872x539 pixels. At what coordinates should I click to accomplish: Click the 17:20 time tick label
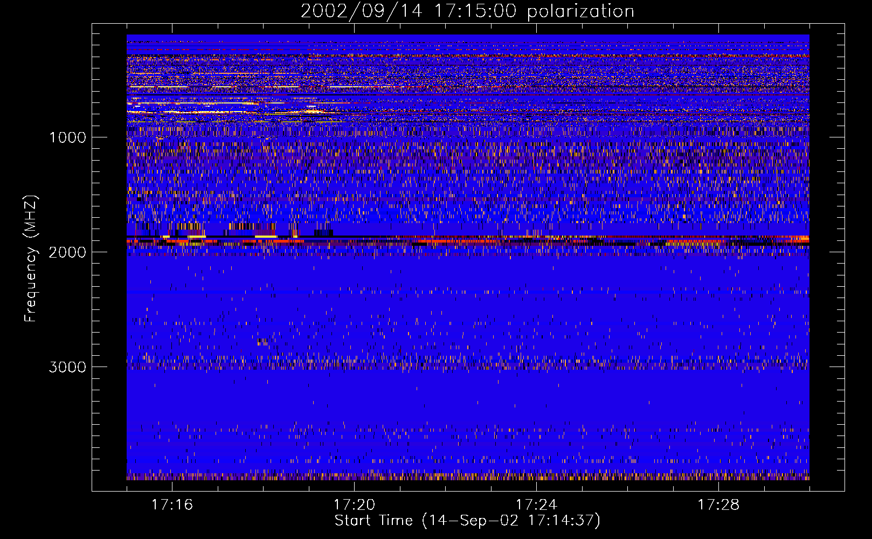tap(354, 505)
